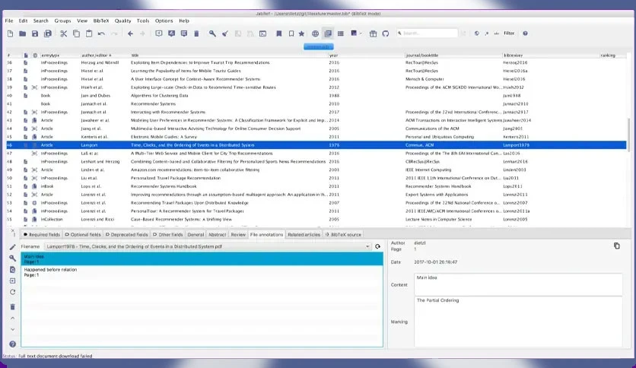This screenshot has height=368, width=636.
Task: Open the File menu
Action: [9, 21]
